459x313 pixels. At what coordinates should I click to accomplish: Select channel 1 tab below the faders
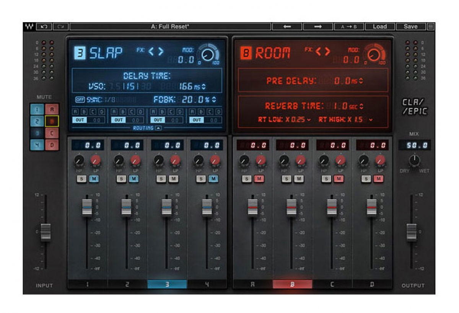(x=87, y=284)
